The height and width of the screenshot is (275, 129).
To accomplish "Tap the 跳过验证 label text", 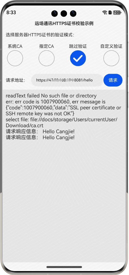I will pos(78,46).
